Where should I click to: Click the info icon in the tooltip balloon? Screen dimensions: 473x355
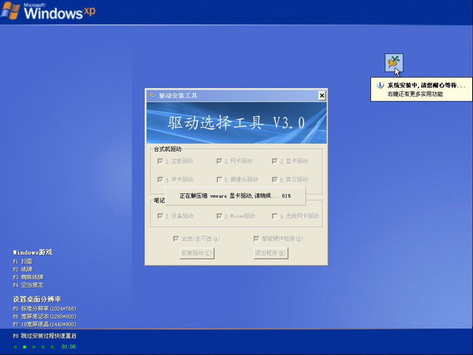[x=380, y=86]
